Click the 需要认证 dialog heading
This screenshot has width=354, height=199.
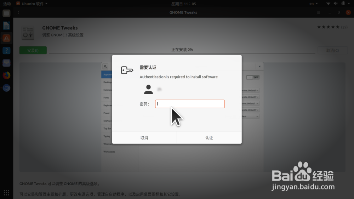click(x=148, y=67)
